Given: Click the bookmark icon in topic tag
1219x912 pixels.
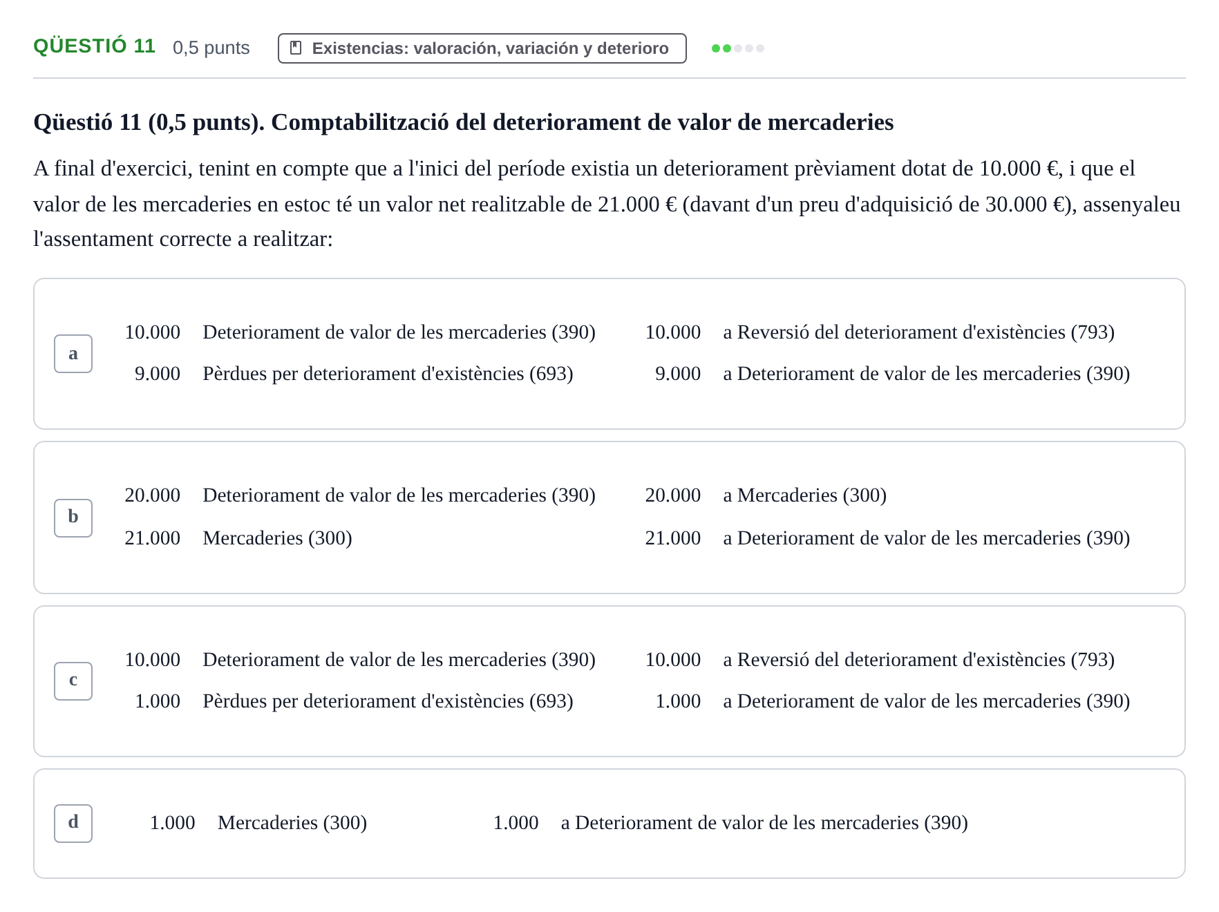Looking at the screenshot, I should click(x=296, y=48).
